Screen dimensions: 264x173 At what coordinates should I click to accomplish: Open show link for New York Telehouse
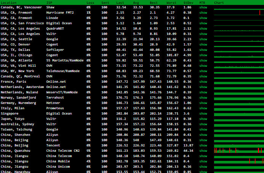pos(203,71)
